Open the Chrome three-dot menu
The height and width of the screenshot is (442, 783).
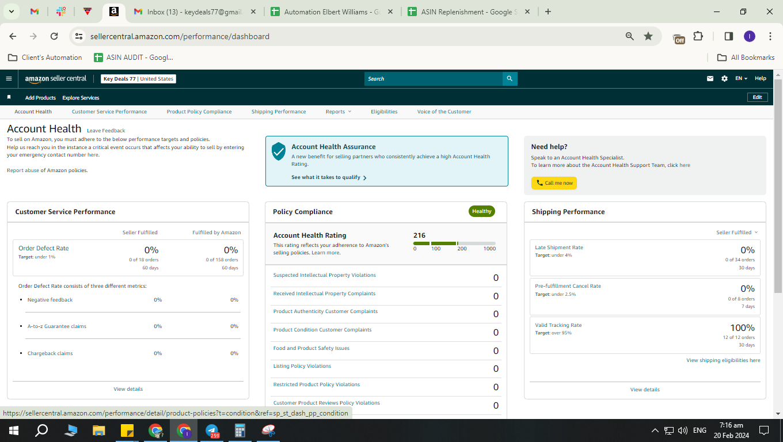[x=770, y=36]
